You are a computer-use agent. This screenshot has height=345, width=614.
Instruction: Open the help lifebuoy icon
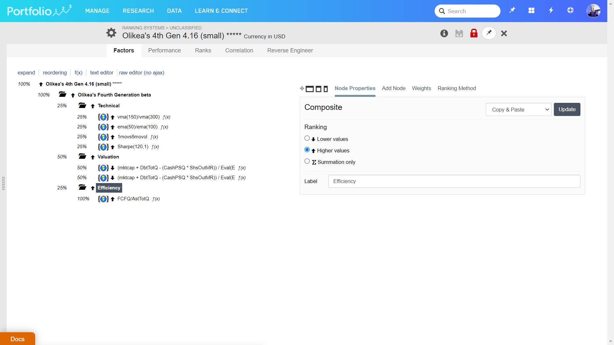point(570,11)
